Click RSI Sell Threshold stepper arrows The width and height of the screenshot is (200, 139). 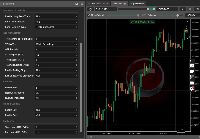click(x=77, y=98)
